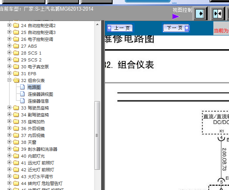This screenshot has width=229, height=190.
Task: Click the folder icon for 42 近光灯 前照灯
Action: pyautogui.click(x=16, y=169)
